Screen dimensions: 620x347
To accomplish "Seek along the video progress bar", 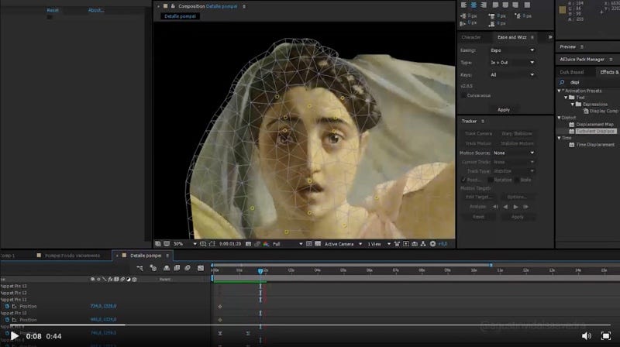I will (310, 325).
